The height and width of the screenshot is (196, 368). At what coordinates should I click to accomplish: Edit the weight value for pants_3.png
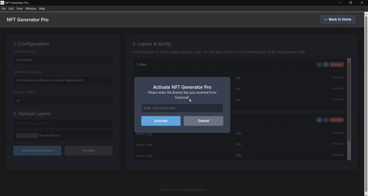[x=242, y=155]
